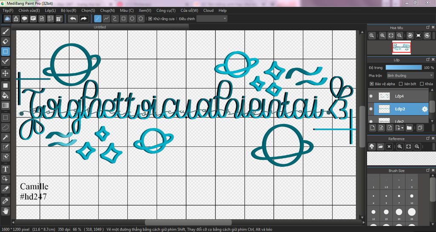This screenshot has height=232, width=436.
Task: Switch to the Untitled document tab
Action: point(100,27)
